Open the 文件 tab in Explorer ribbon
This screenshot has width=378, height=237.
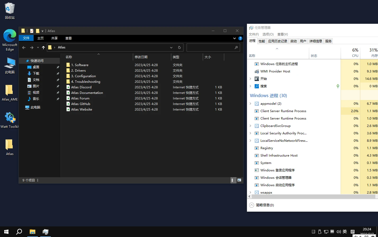tap(26, 38)
